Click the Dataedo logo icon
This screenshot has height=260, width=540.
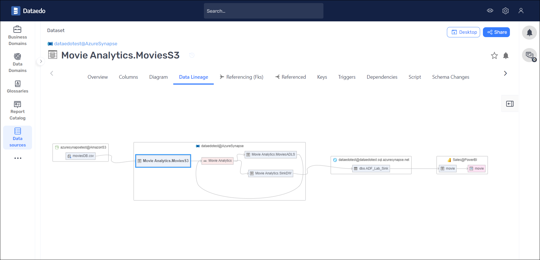click(x=16, y=11)
